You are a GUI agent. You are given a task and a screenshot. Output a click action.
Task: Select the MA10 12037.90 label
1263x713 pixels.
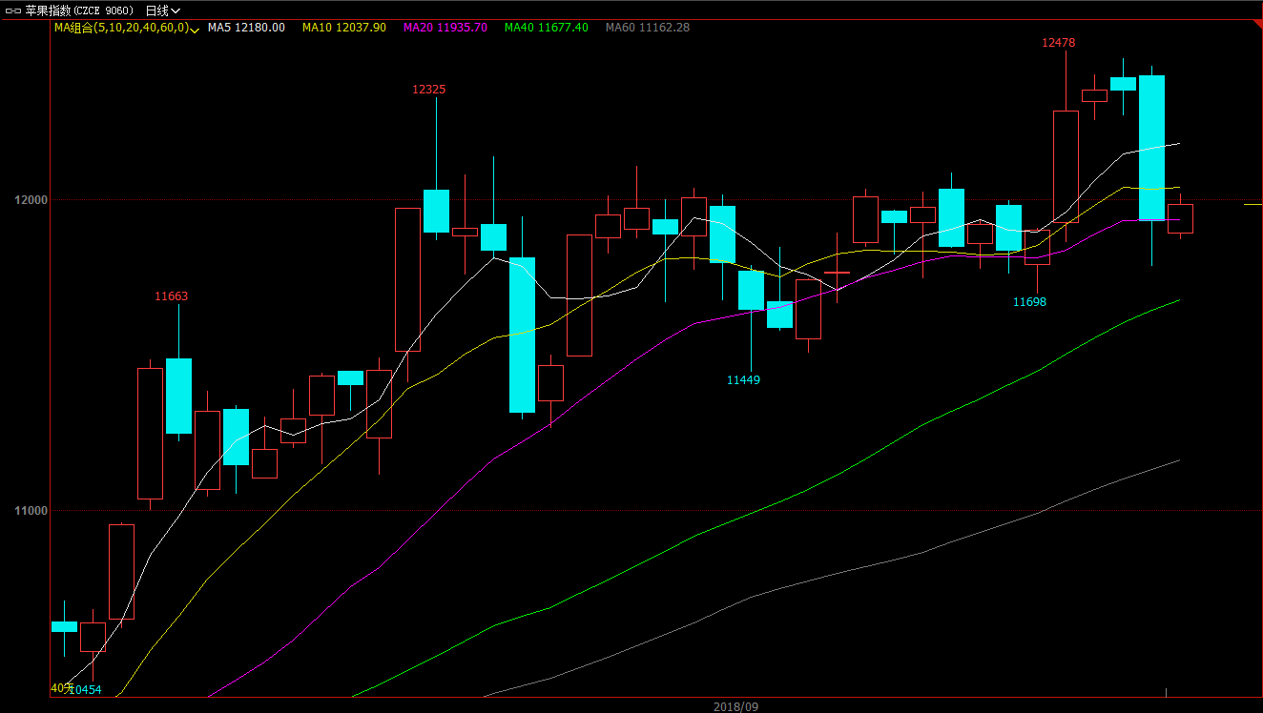pyautogui.click(x=344, y=28)
